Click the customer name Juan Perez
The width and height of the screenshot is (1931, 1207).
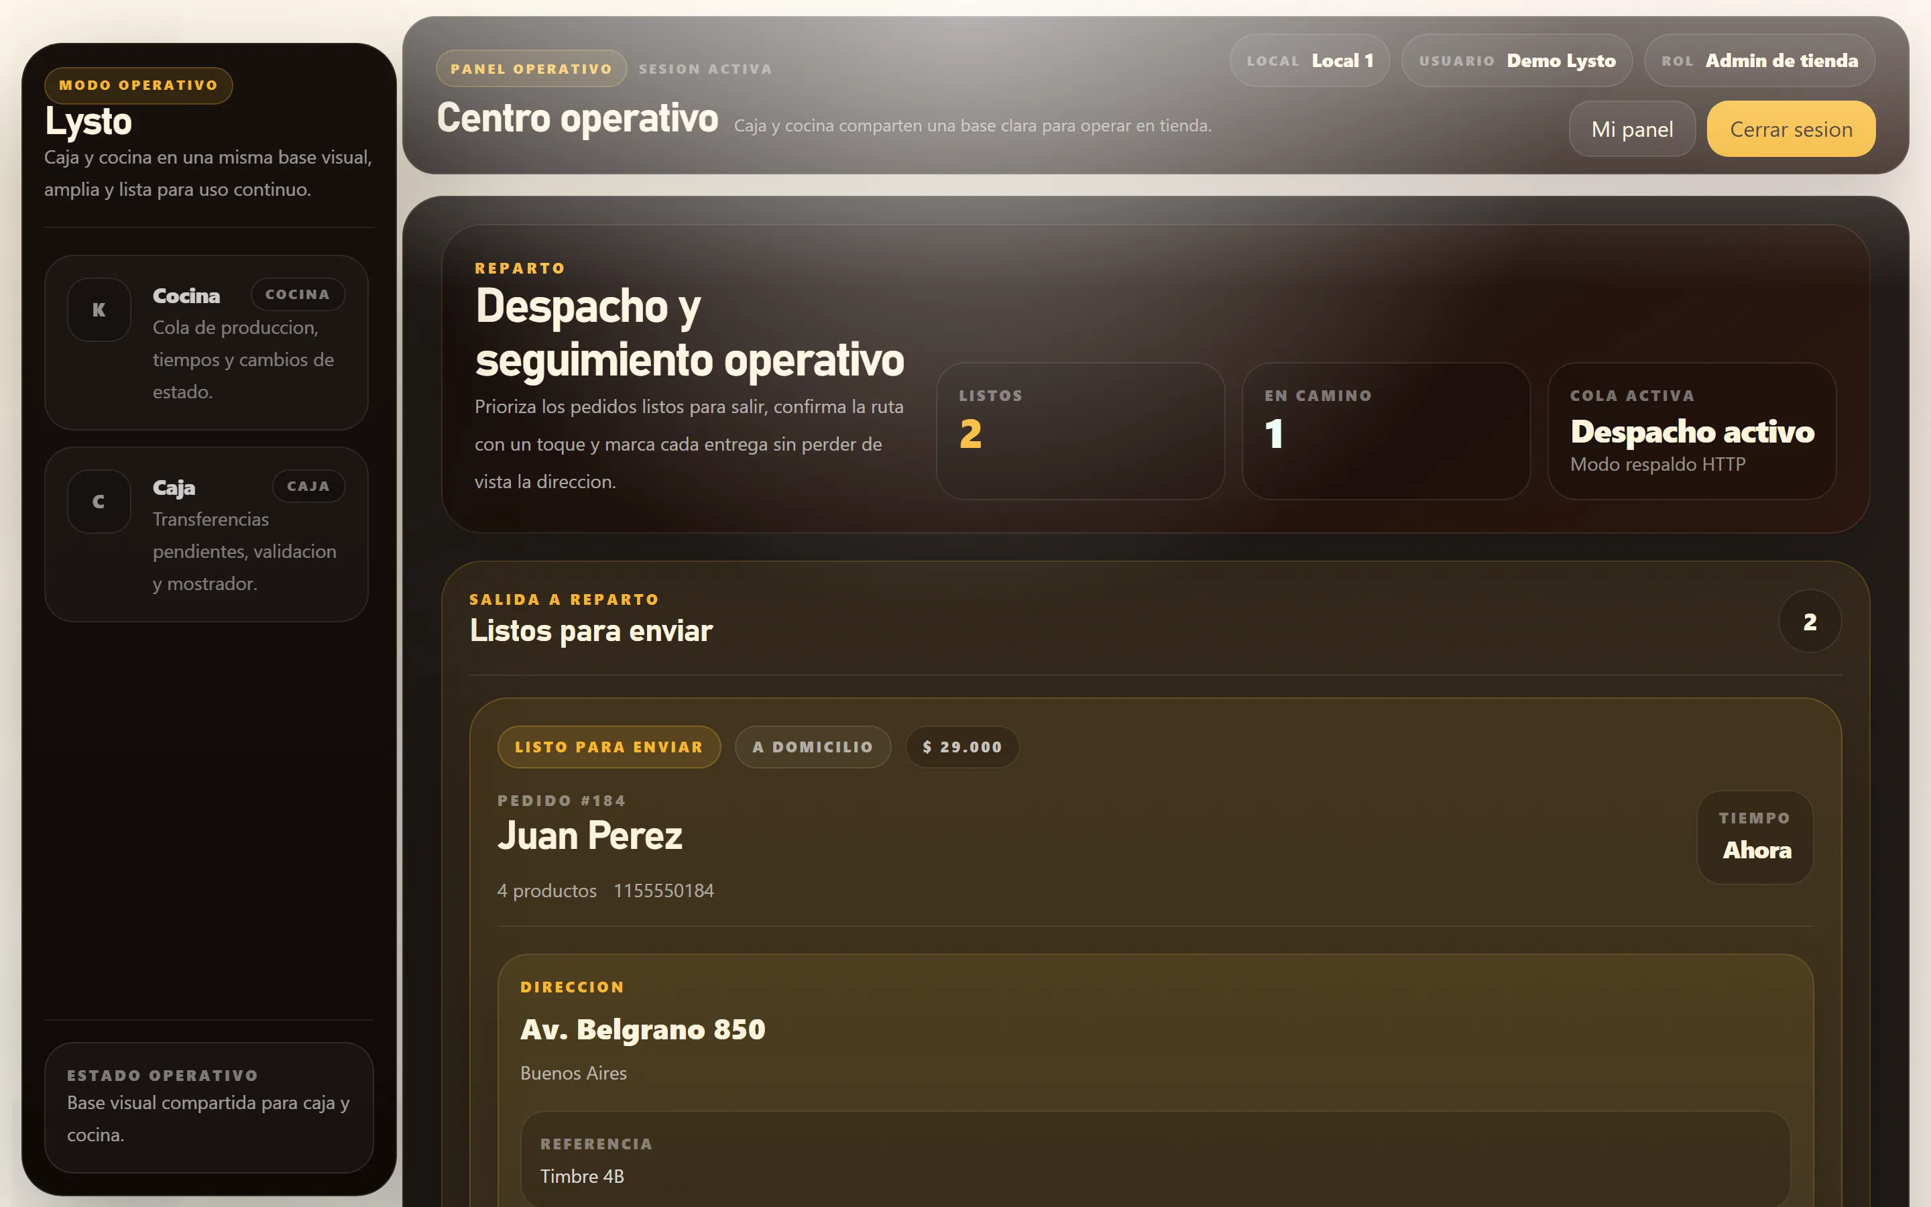pyautogui.click(x=589, y=836)
